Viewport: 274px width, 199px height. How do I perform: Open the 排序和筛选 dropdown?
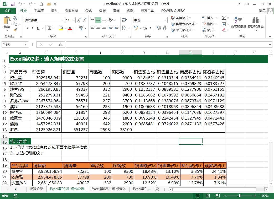click(x=238, y=24)
